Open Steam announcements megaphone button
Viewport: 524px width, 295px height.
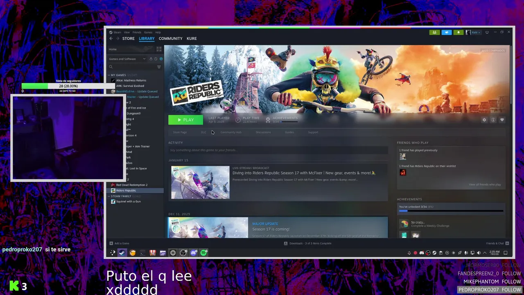pos(447,32)
